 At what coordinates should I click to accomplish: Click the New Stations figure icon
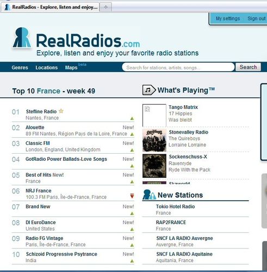[x=149, y=195]
